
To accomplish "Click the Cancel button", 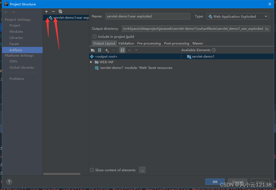I will point(237,181).
